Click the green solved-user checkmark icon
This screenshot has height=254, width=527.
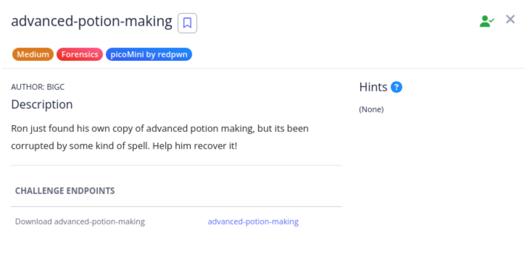(487, 21)
